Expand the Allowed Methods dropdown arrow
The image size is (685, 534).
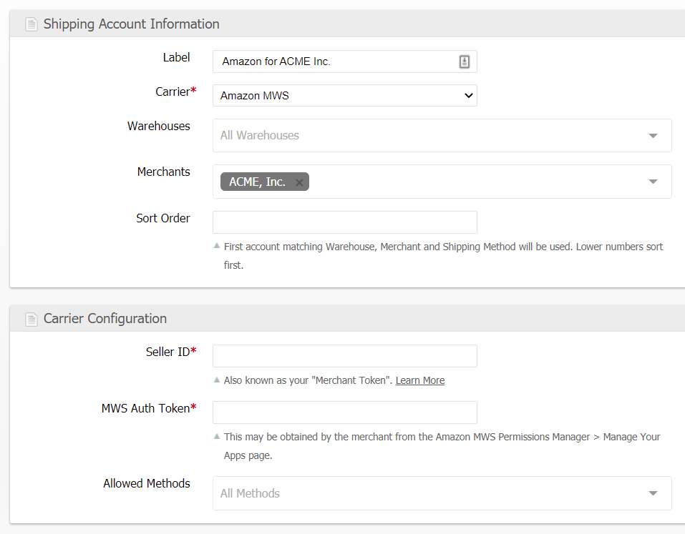pos(653,493)
